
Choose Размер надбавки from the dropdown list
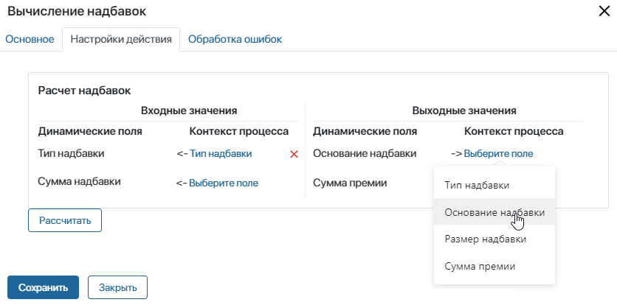[x=485, y=239]
